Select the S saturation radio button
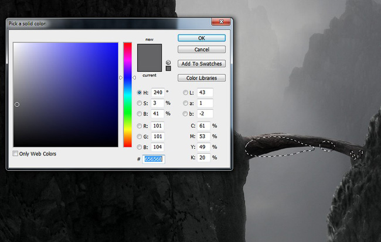381x242 pixels. click(x=140, y=103)
